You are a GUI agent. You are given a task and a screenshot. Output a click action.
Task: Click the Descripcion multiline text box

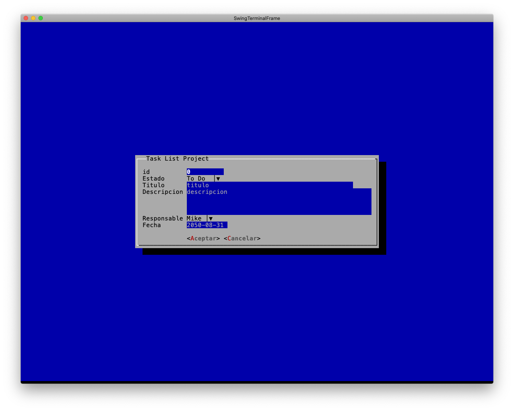[x=279, y=202]
